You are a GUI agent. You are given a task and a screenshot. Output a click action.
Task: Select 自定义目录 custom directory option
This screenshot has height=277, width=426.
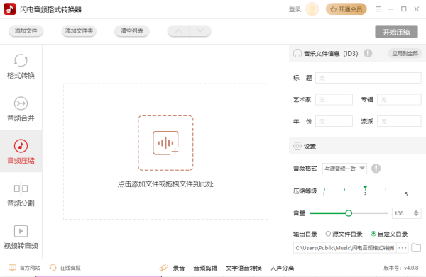click(x=389, y=234)
